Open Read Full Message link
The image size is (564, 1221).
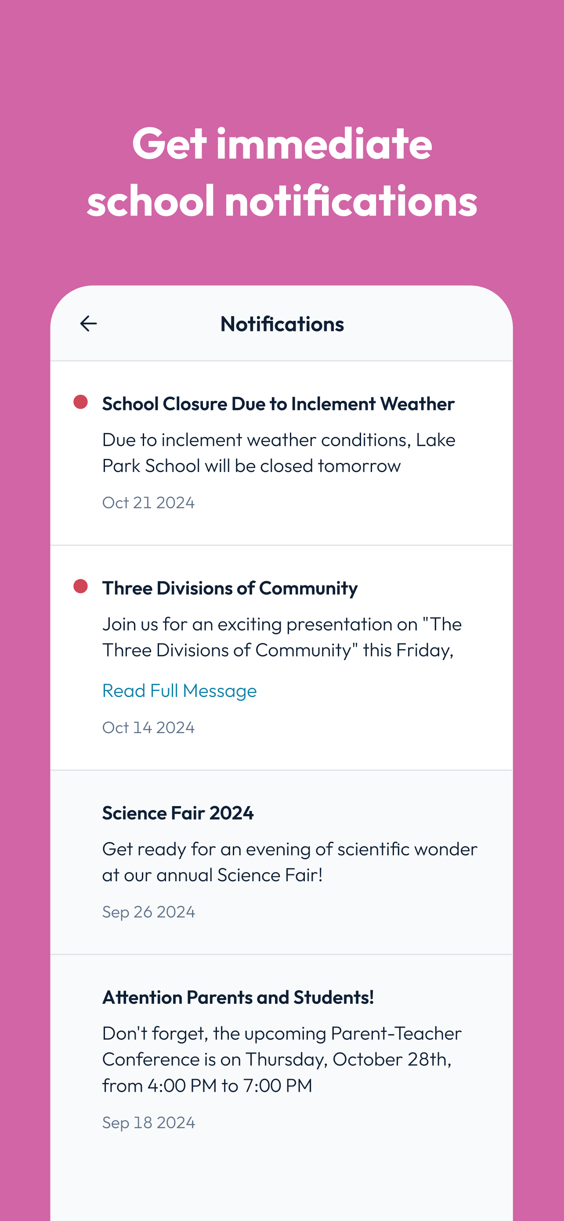(x=180, y=690)
